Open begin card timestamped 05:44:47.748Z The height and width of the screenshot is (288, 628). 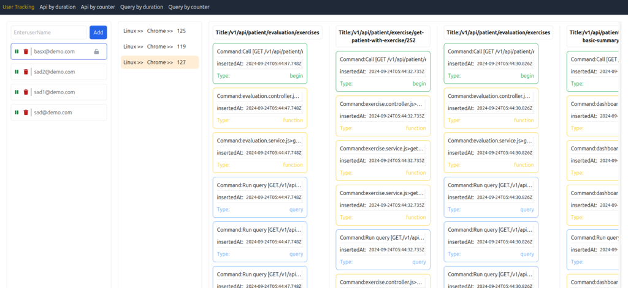click(260, 64)
